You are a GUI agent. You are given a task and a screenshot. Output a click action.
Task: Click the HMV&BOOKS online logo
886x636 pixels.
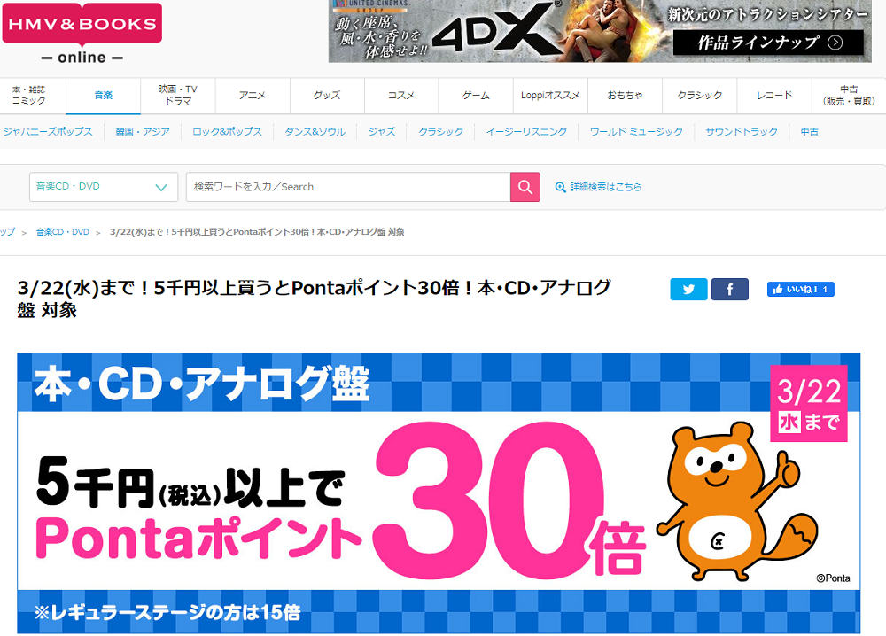[x=82, y=34]
